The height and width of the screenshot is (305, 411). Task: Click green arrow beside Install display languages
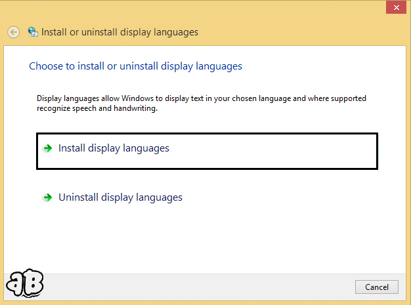(x=48, y=148)
